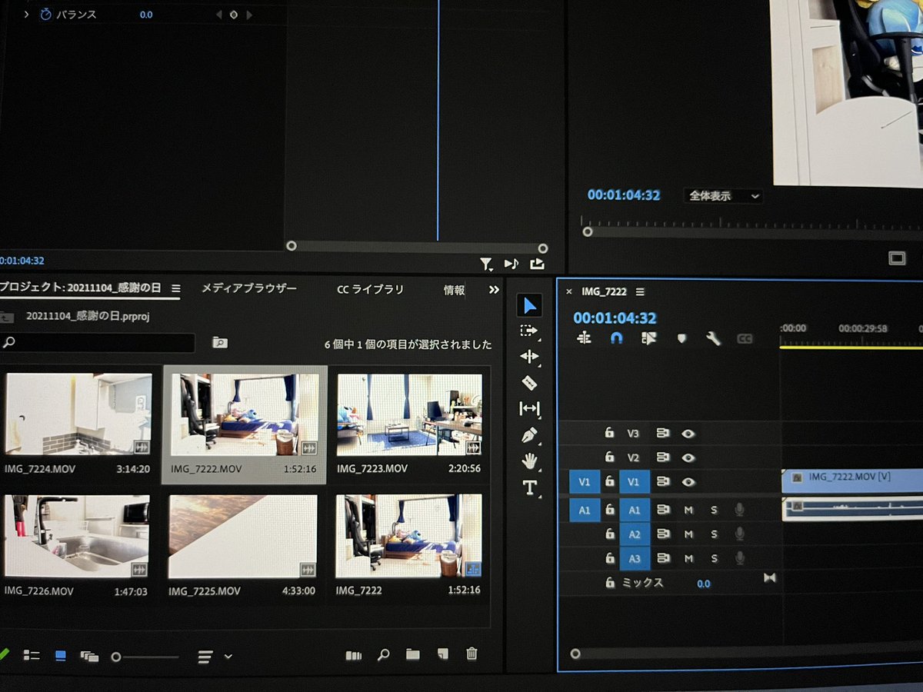Click the export icon in effect controls
The image size is (923, 692).
pyautogui.click(x=537, y=264)
